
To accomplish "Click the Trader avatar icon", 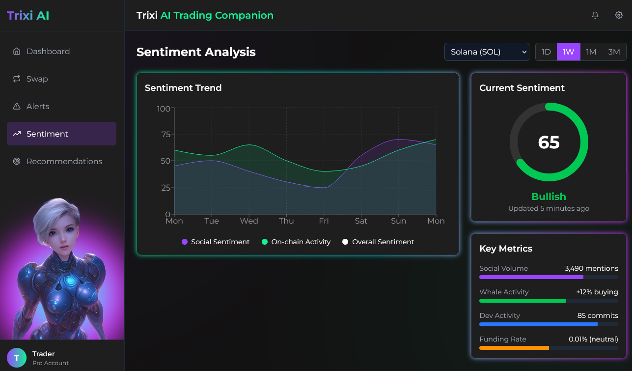I will click(x=17, y=358).
